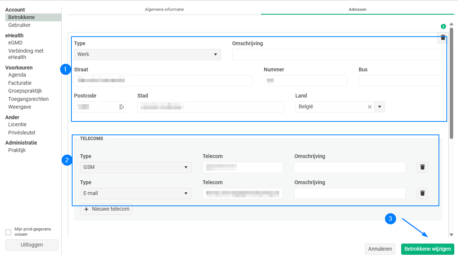Click the vertical scrollbar down arrow
Viewport: 458px width, 260px height.
coord(451,235)
